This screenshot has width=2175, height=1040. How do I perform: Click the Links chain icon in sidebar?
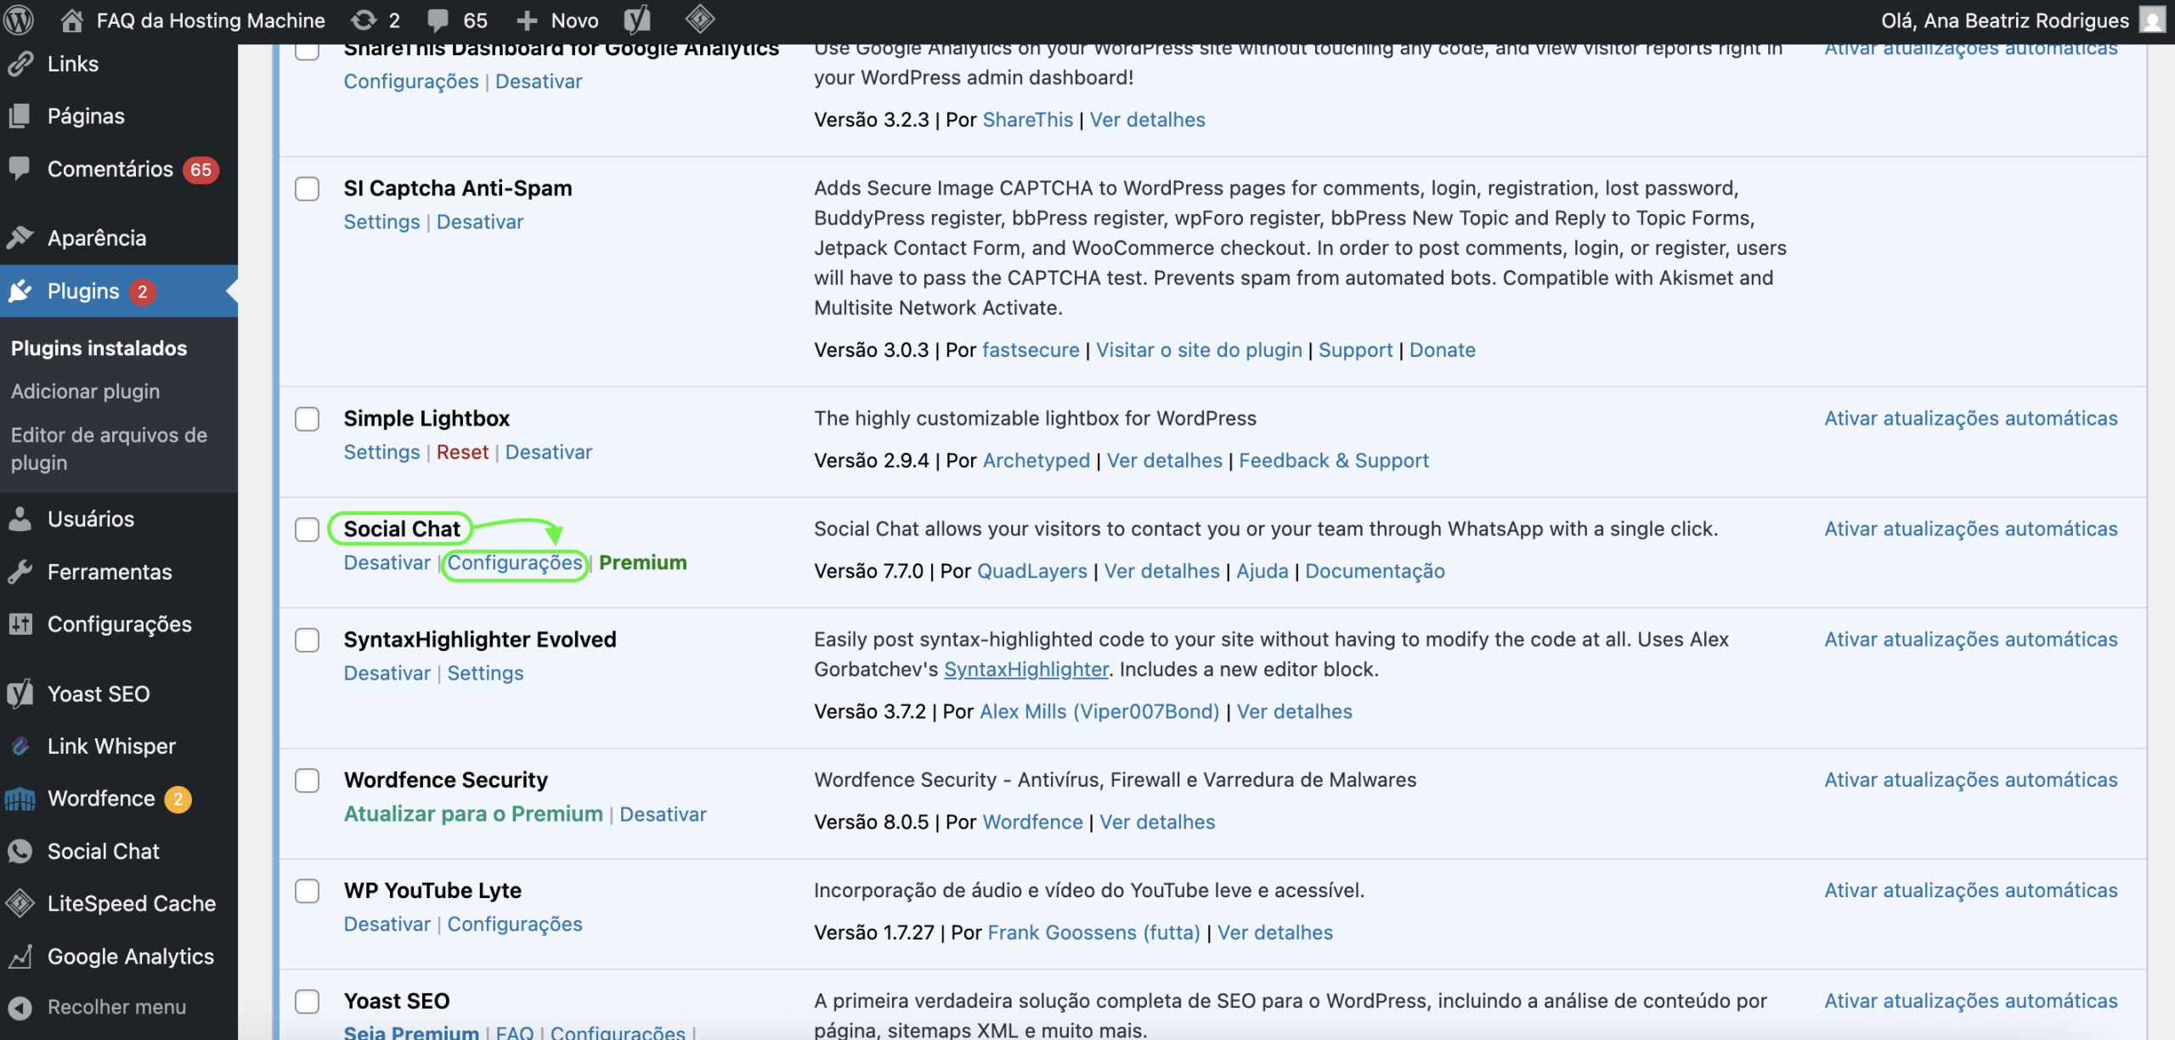click(20, 64)
